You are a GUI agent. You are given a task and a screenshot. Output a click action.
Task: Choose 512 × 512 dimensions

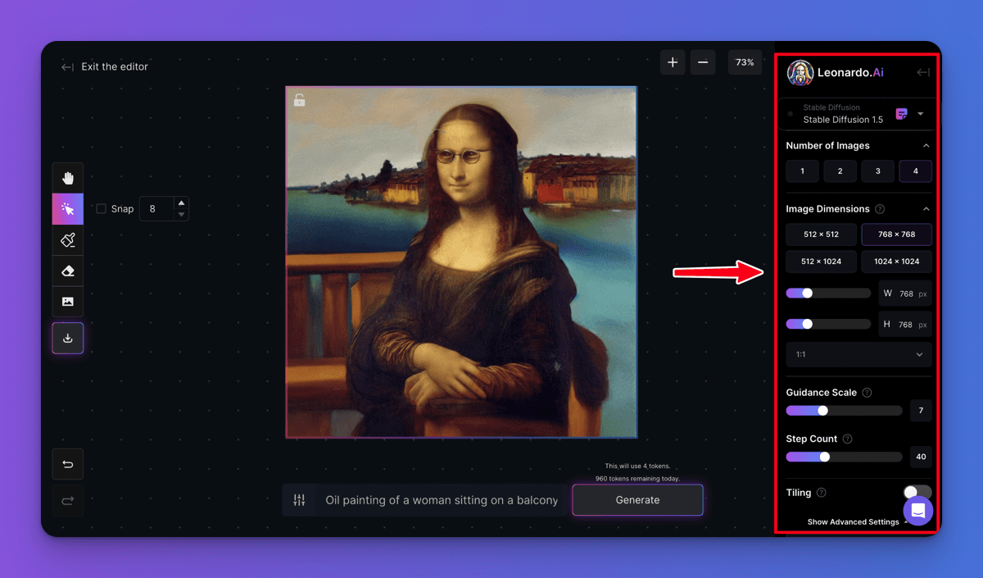(x=821, y=234)
